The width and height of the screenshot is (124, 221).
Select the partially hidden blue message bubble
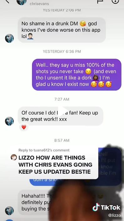75,166
